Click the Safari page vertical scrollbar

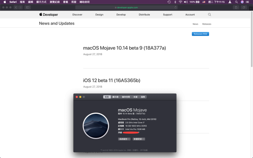[x=252, y=39]
